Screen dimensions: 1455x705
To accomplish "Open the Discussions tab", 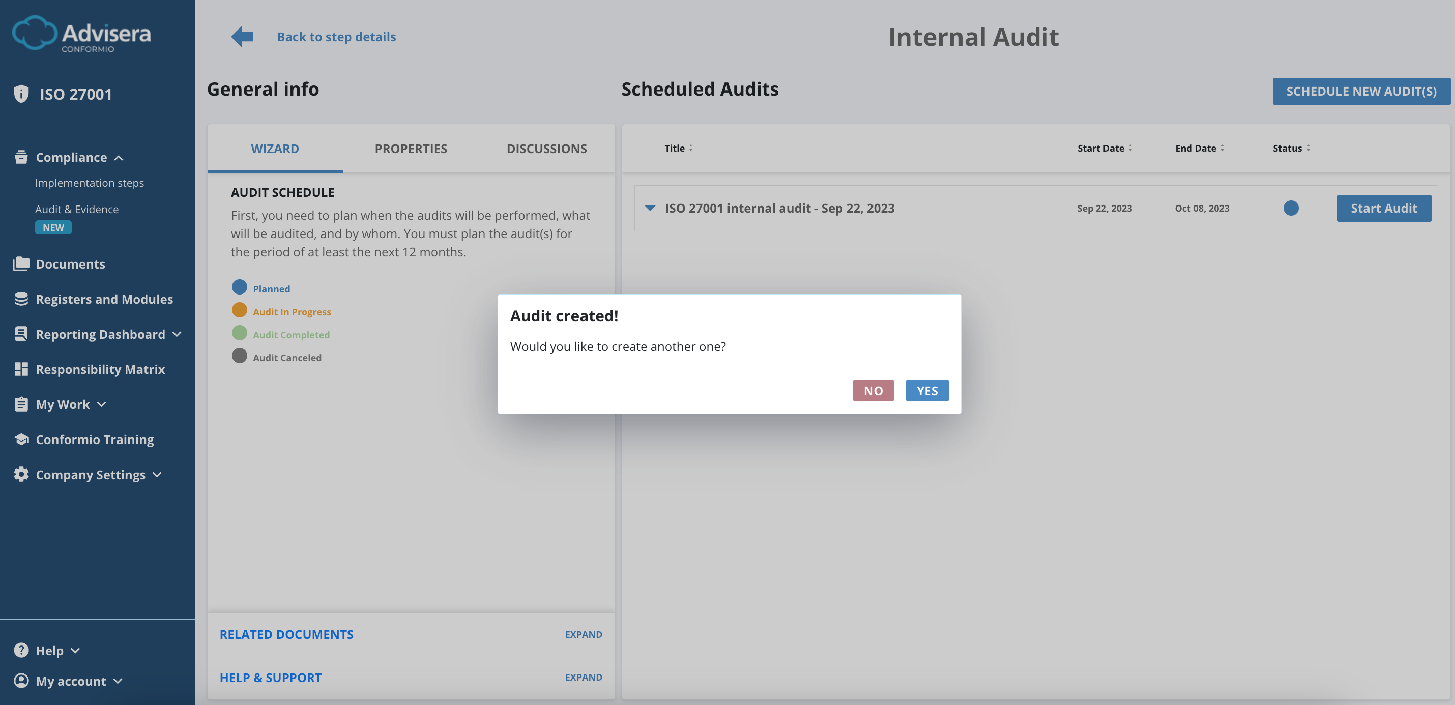I will 546,148.
